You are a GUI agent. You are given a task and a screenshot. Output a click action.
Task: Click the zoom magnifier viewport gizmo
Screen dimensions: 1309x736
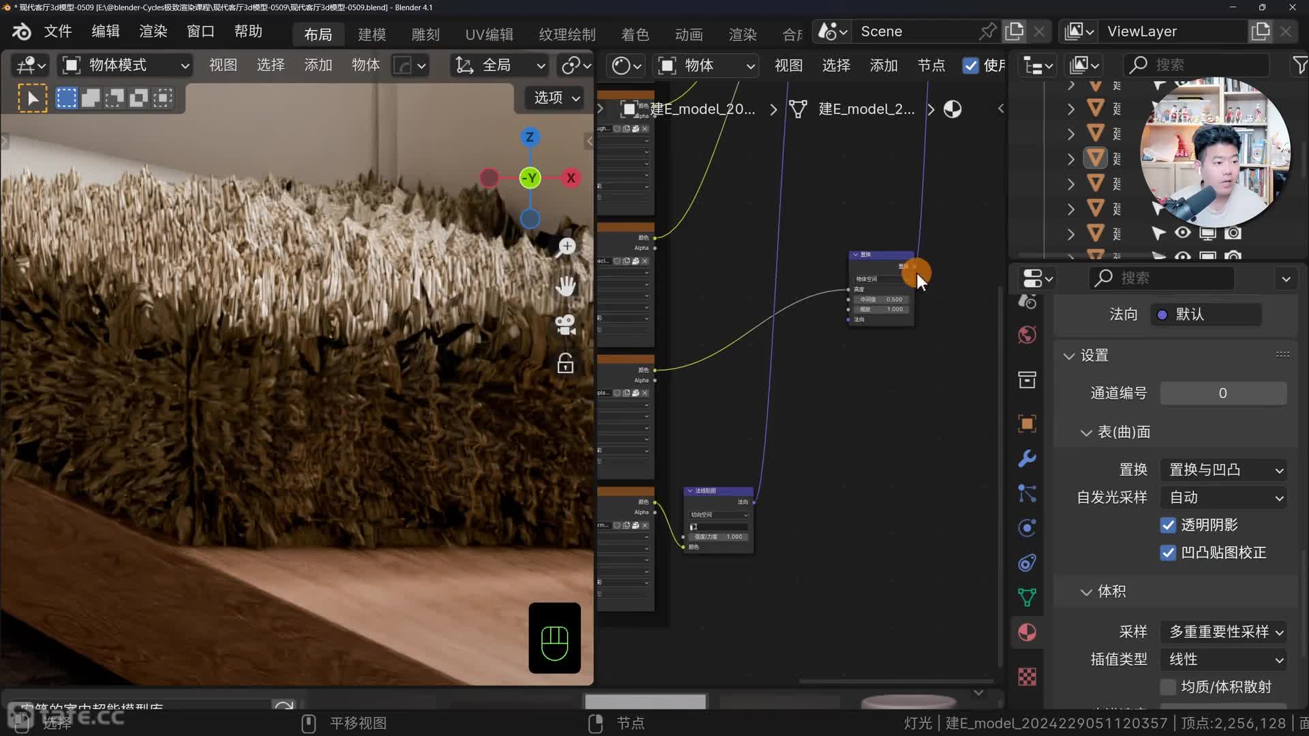click(565, 248)
